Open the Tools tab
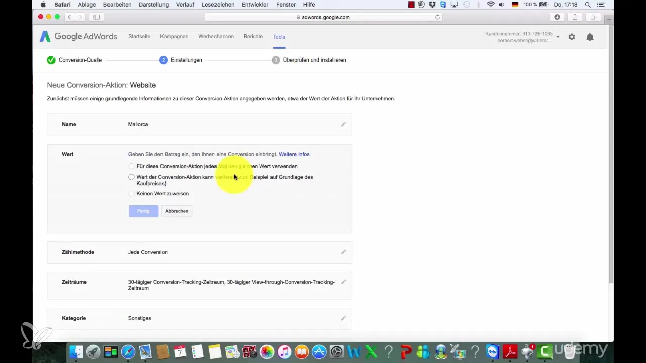This screenshot has width=646, height=363. (279, 37)
